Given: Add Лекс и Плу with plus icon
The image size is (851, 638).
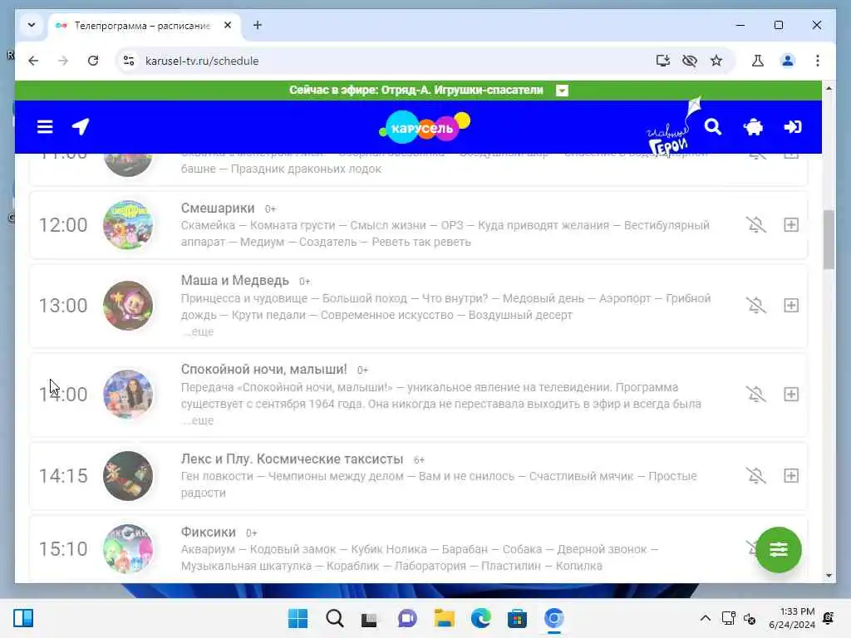Looking at the screenshot, I should (x=791, y=476).
